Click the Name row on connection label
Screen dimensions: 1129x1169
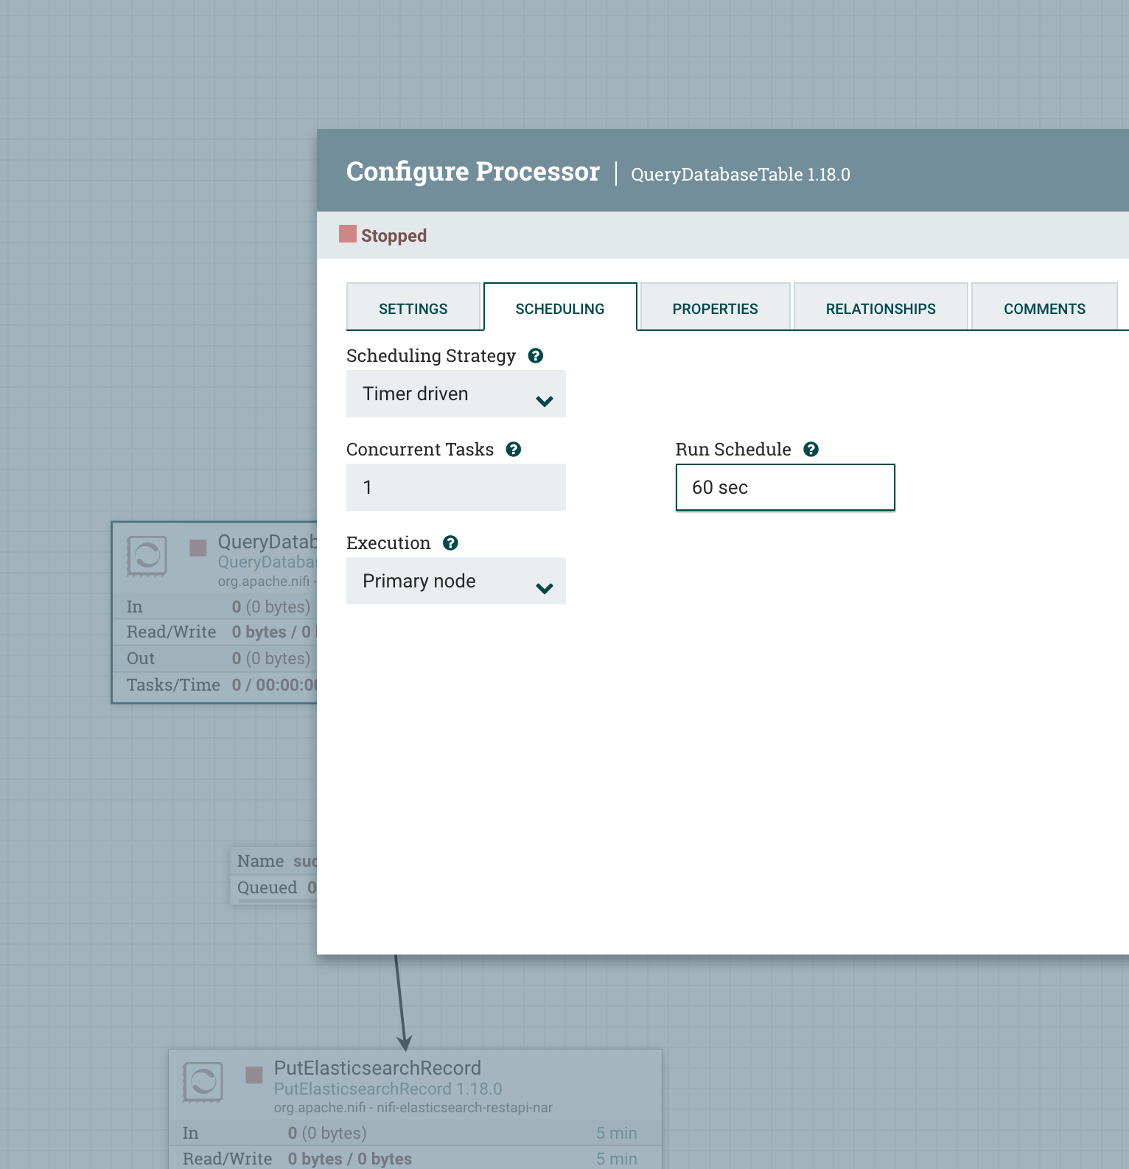pos(275,861)
